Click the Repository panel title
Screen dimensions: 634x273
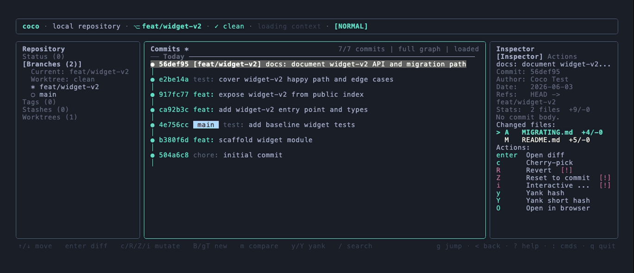[44, 49]
